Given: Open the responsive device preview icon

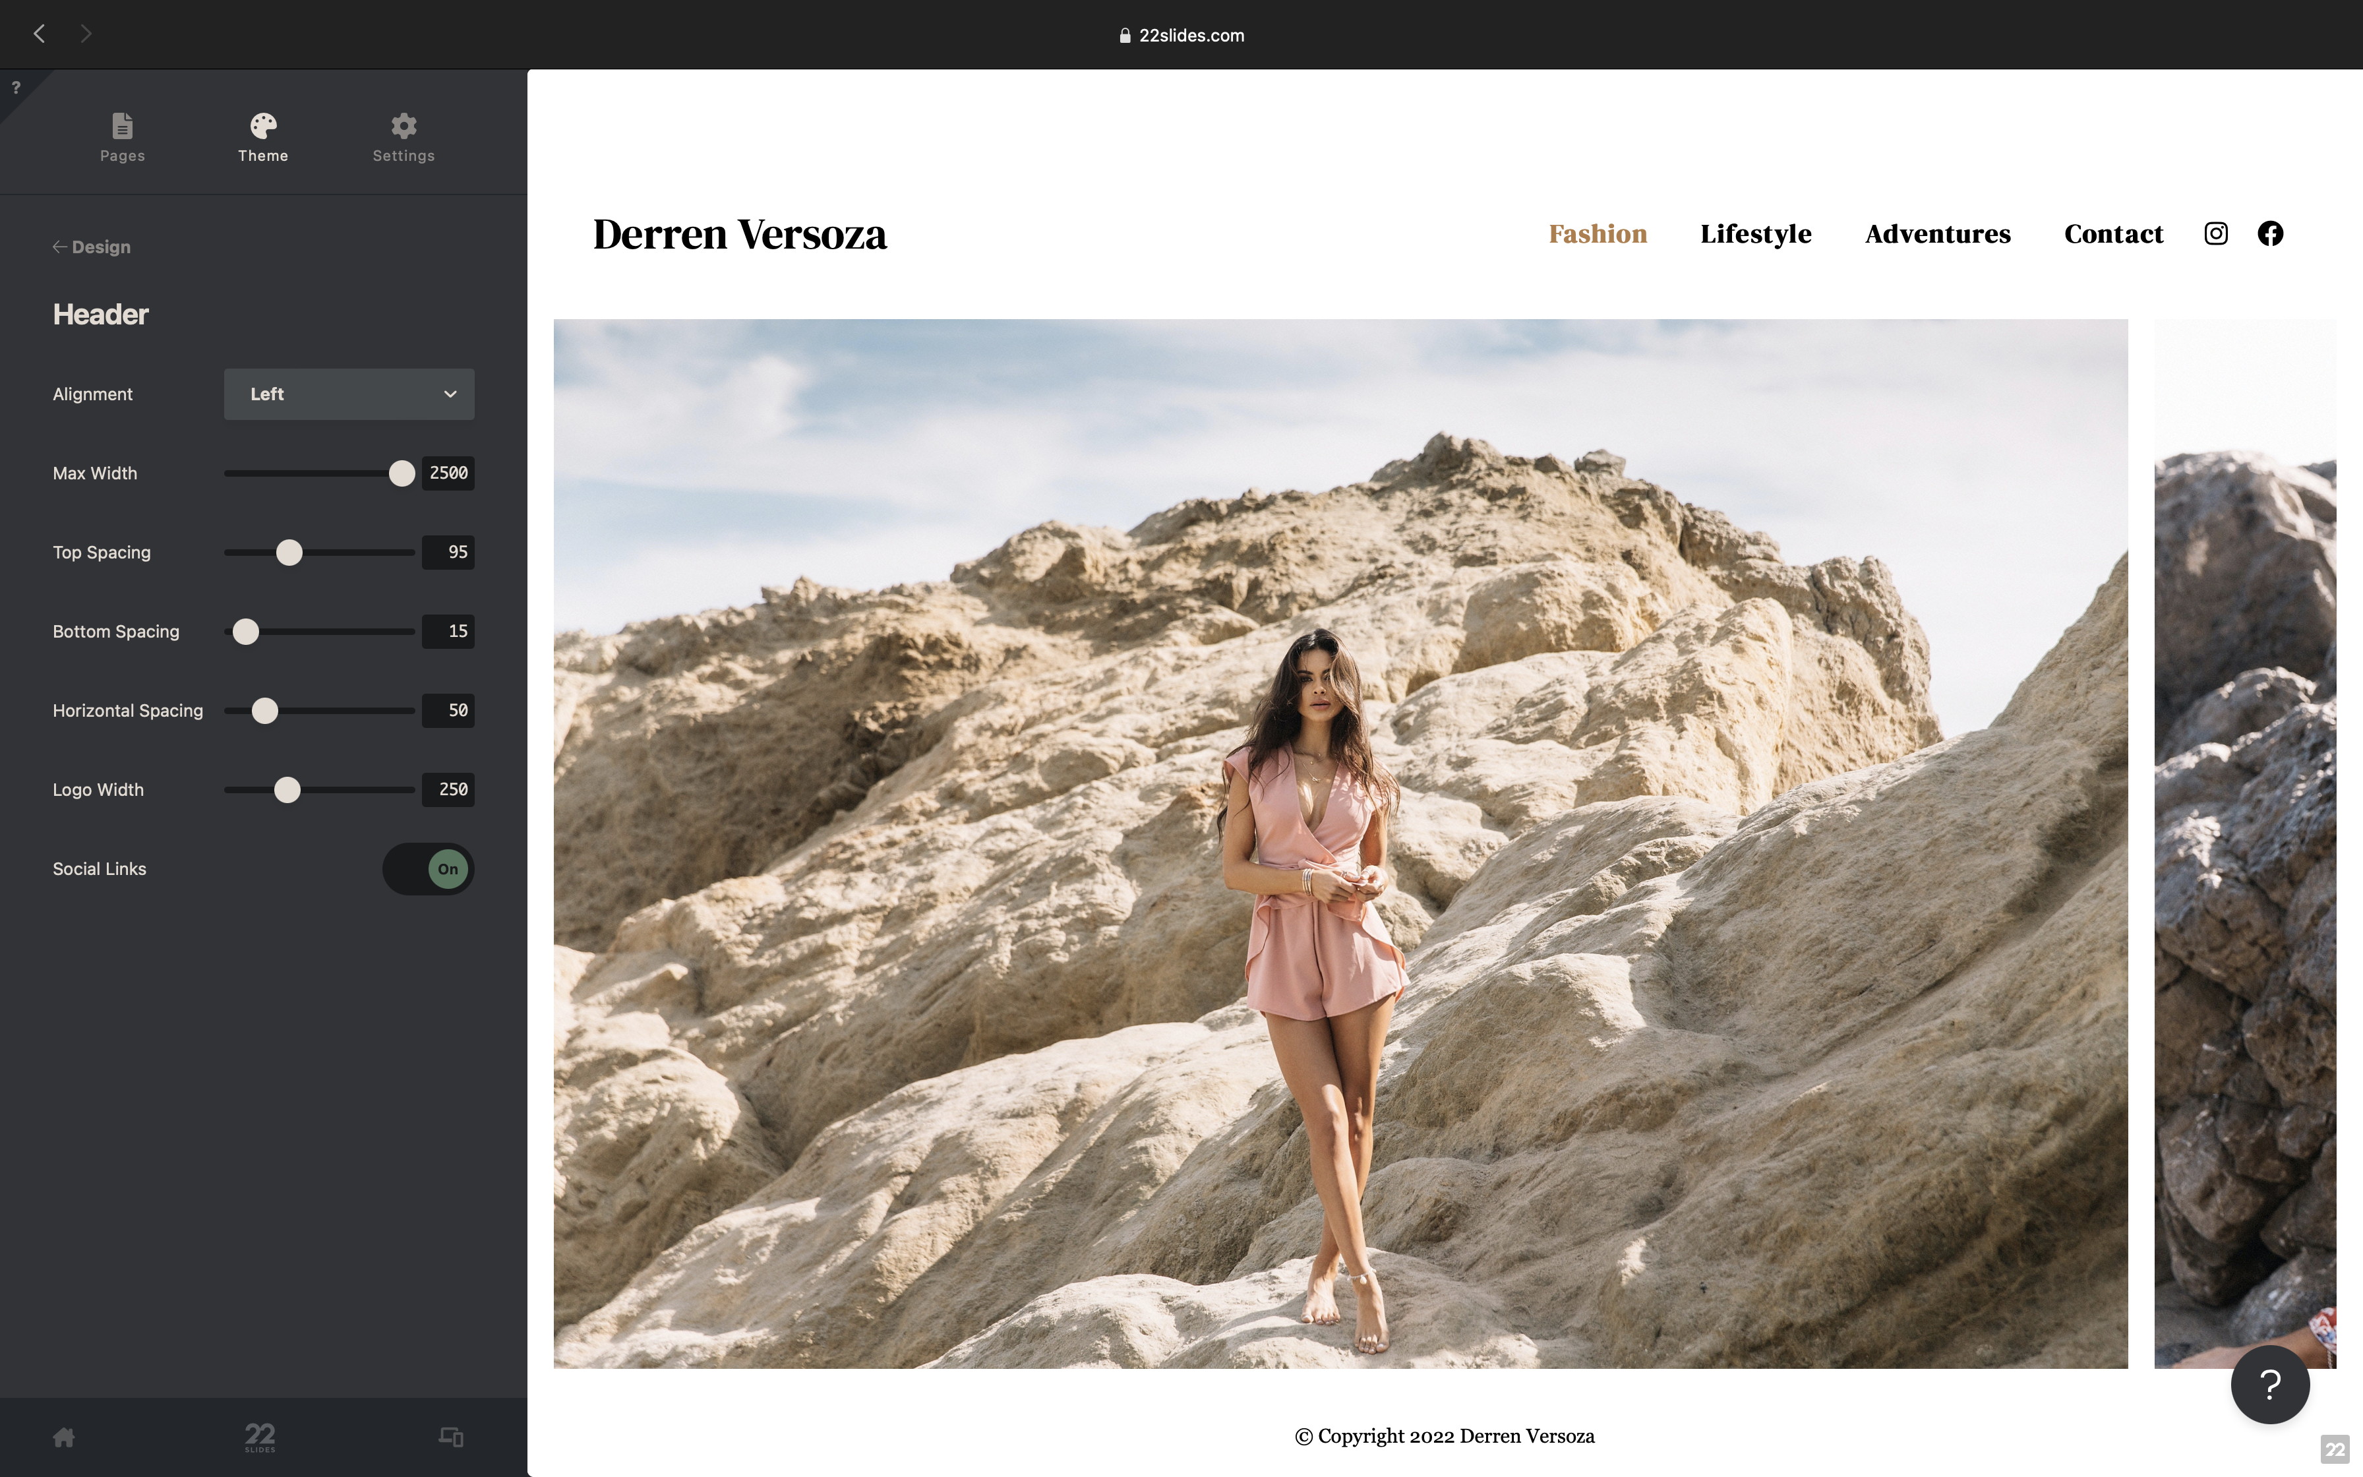Looking at the screenshot, I should [x=450, y=1436].
